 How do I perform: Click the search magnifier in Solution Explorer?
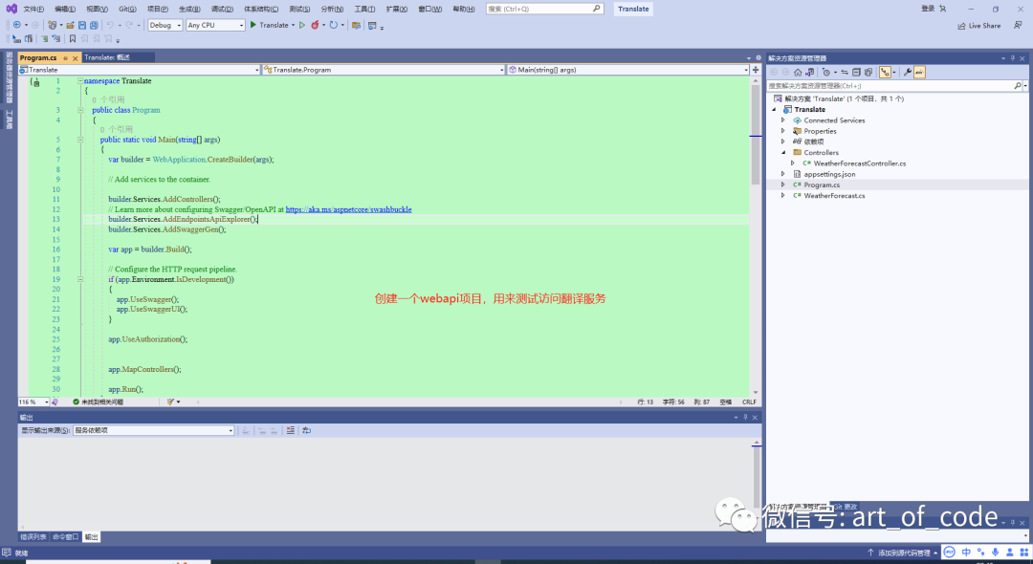1017,85
